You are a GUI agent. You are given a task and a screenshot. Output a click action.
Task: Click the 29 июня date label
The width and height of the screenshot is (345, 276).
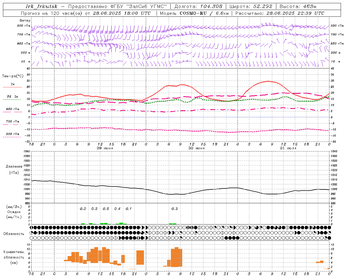105,148
